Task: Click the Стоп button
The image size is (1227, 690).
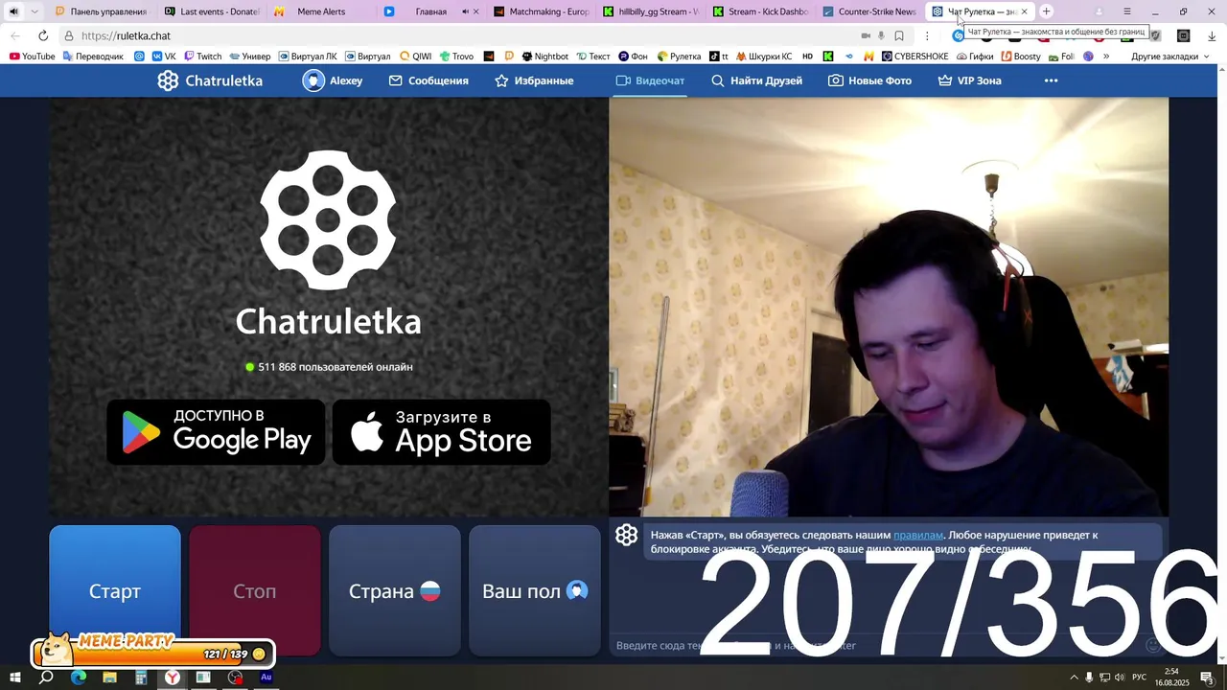Action: coord(255,590)
